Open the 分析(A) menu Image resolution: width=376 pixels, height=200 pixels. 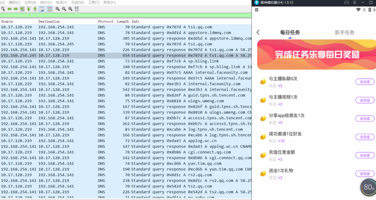(30, 2)
